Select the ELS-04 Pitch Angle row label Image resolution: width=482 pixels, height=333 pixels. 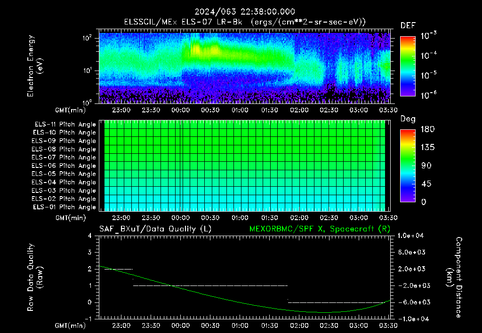64,182
